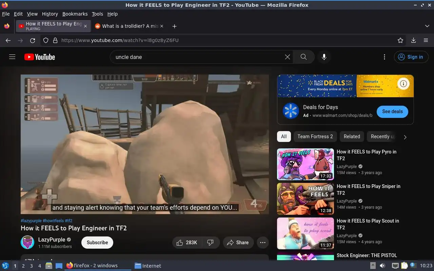The width and height of the screenshot is (434, 271).
Task: Click the video player to pause playback
Action: pyautogui.click(x=145, y=144)
